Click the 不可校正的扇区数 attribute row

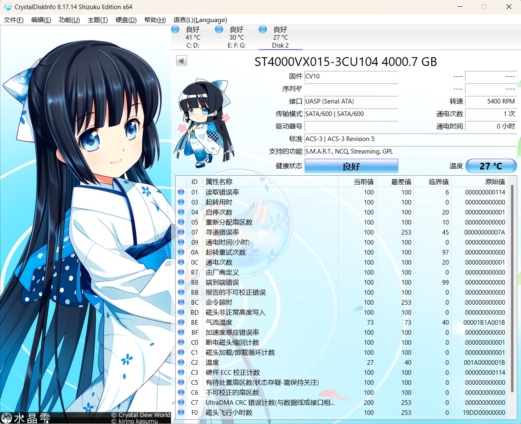click(342, 392)
